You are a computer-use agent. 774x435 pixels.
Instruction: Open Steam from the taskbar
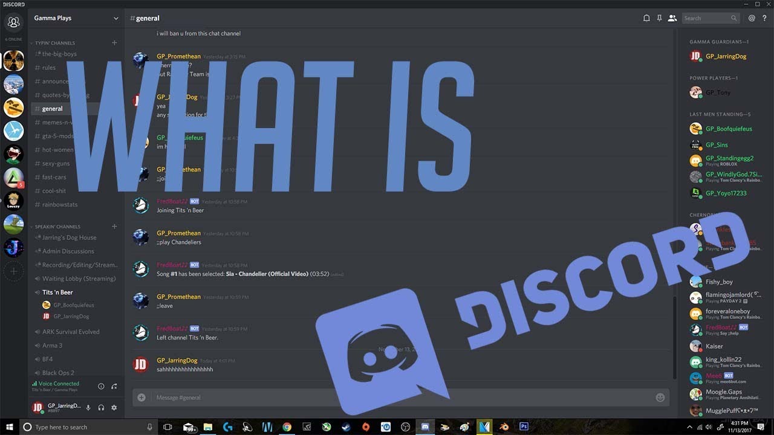click(x=345, y=427)
